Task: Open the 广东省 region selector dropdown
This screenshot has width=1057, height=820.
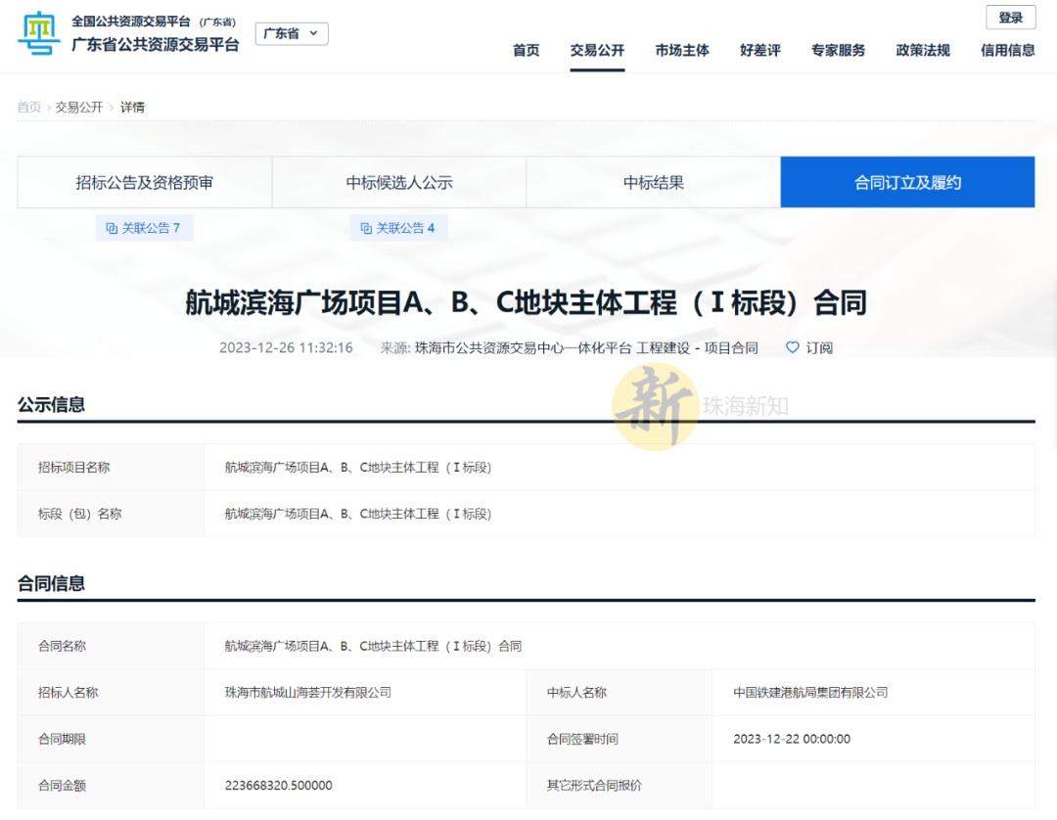Action: click(x=291, y=32)
